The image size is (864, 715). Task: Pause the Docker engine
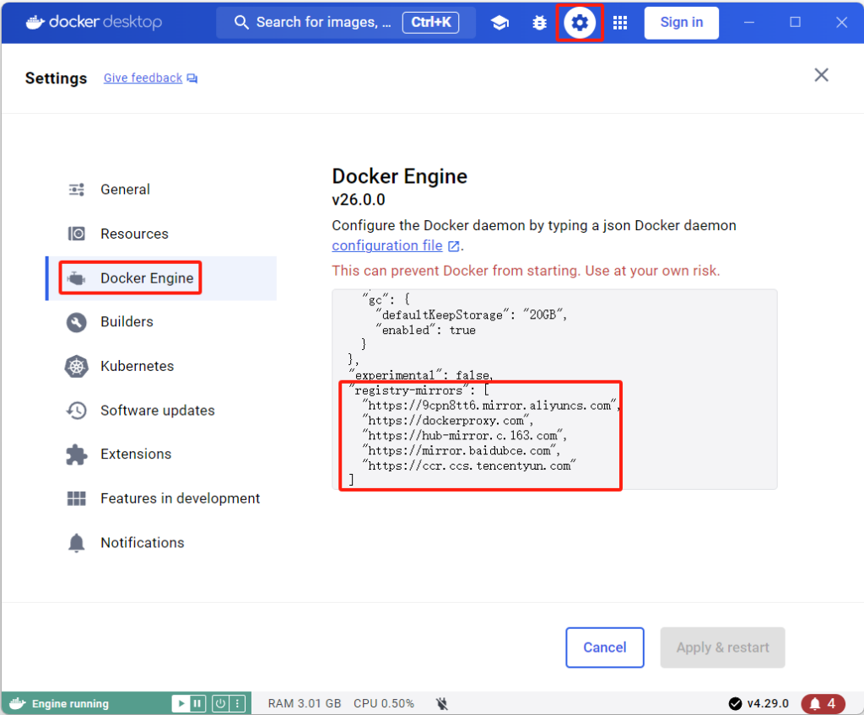(197, 703)
